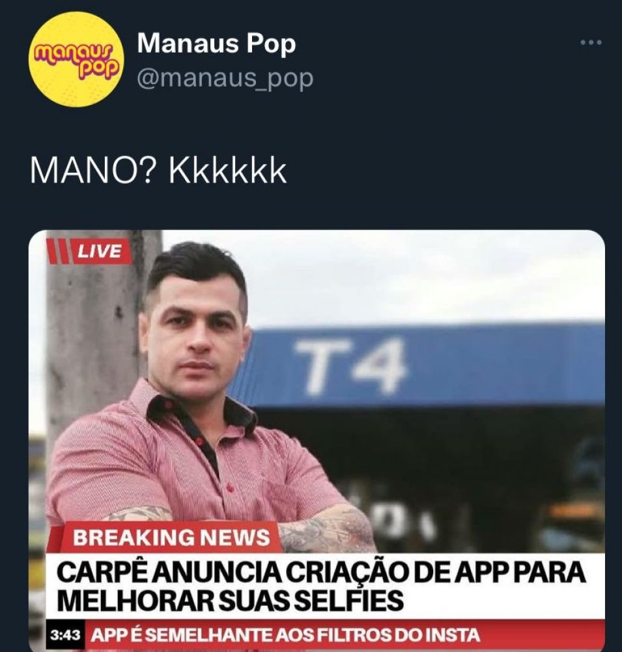Open the @manaus_pop handle link
The width and height of the screenshot is (622, 652).
point(225,78)
